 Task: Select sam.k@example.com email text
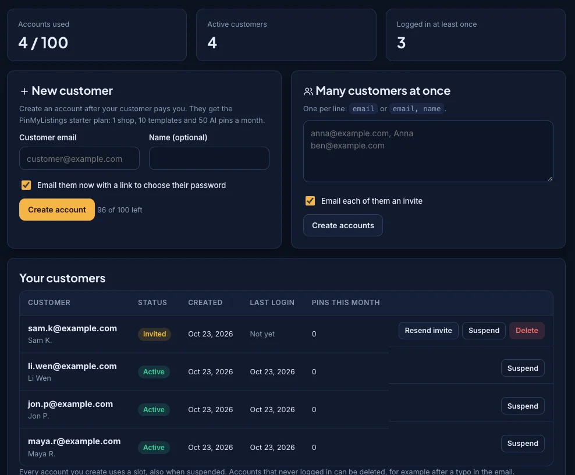[x=73, y=328]
